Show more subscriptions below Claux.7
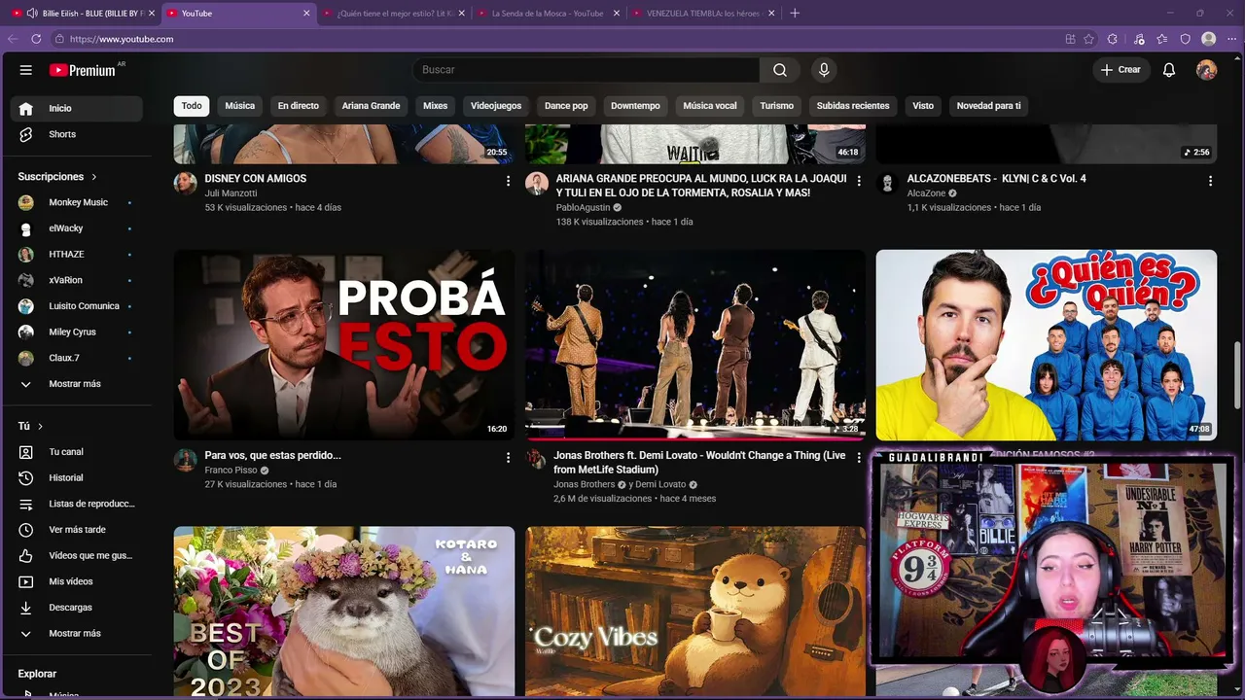Image resolution: width=1245 pixels, height=700 pixels. 74,384
